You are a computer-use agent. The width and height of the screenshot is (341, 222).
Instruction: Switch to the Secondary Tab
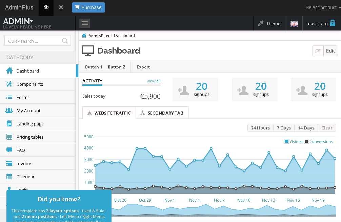(x=162, y=113)
